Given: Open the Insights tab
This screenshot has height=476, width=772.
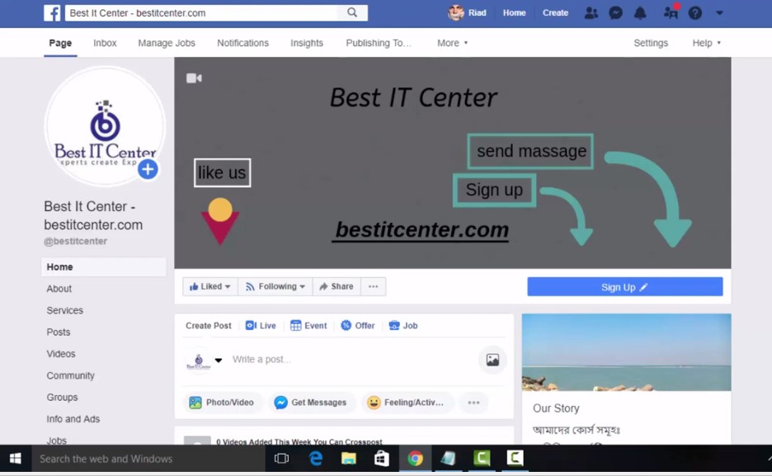Looking at the screenshot, I should 306,43.
